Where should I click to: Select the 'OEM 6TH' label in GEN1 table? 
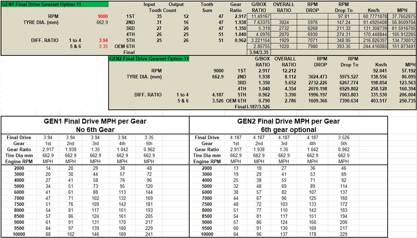point(125,47)
